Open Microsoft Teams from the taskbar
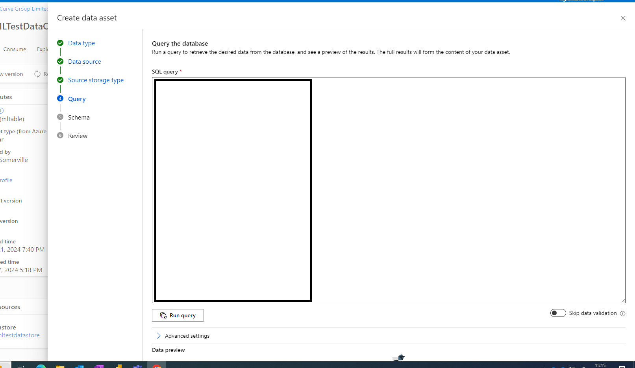The height and width of the screenshot is (368, 635). pos(137,367)
